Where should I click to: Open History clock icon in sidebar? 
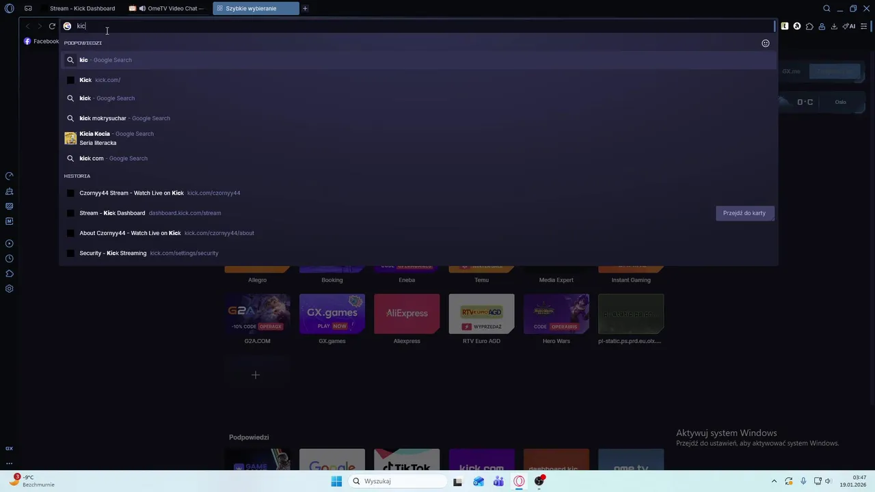10,258
